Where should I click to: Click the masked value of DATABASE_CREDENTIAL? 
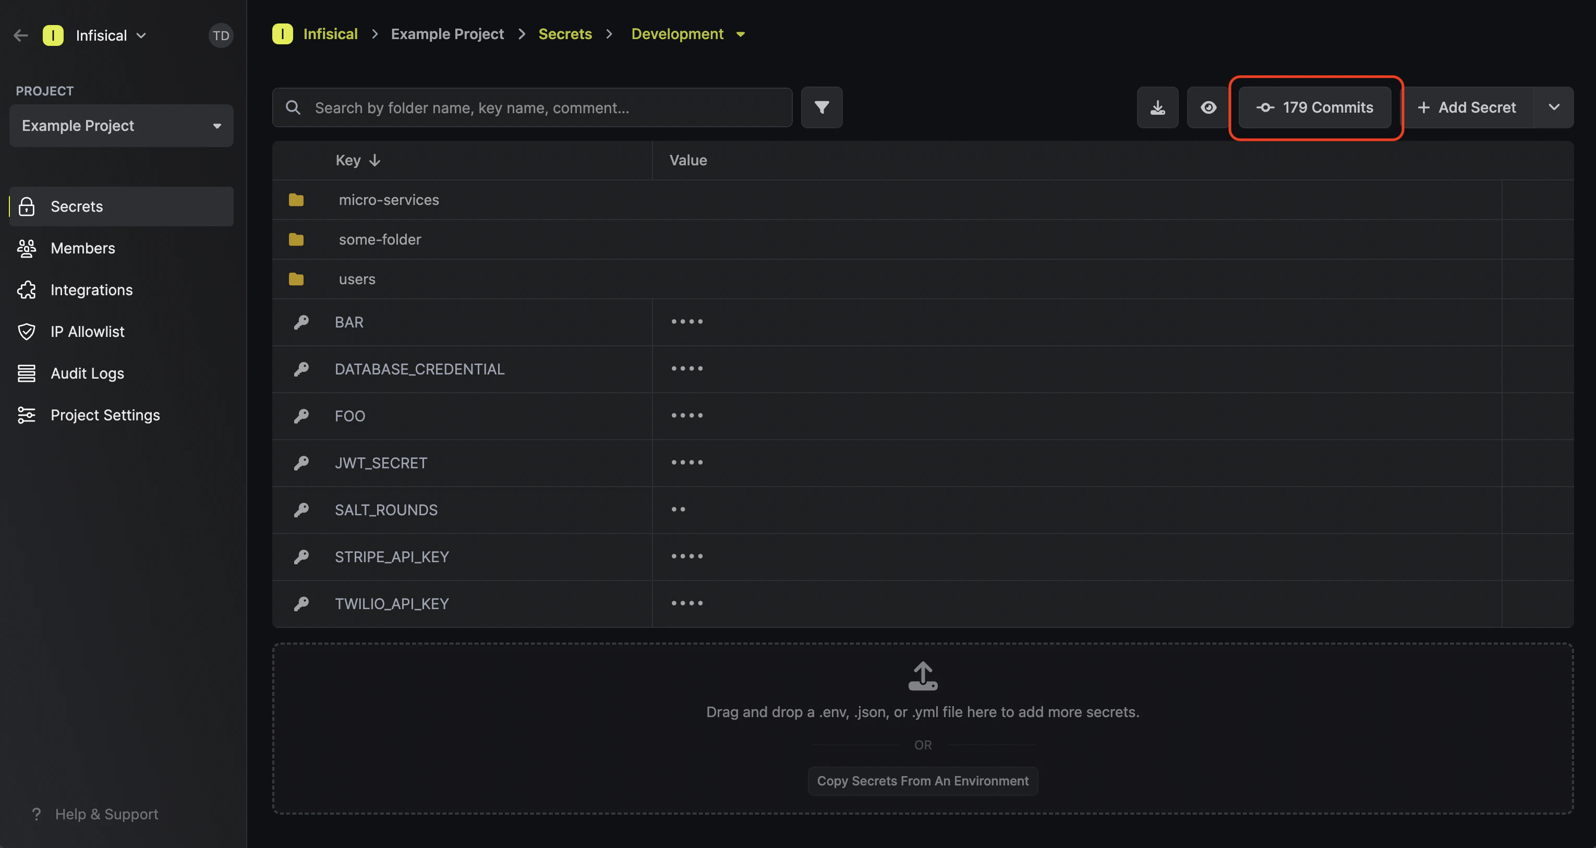pyautogui.click(x=687, y=369)
